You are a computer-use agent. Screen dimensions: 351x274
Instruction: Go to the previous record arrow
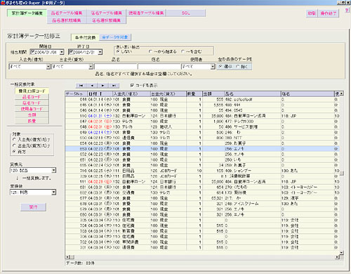pos(92,86)
